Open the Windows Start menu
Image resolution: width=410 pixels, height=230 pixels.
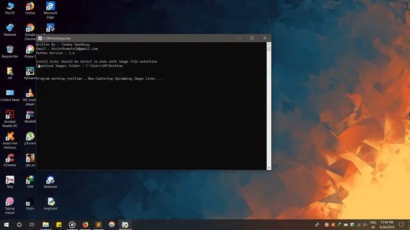[6, 224]
